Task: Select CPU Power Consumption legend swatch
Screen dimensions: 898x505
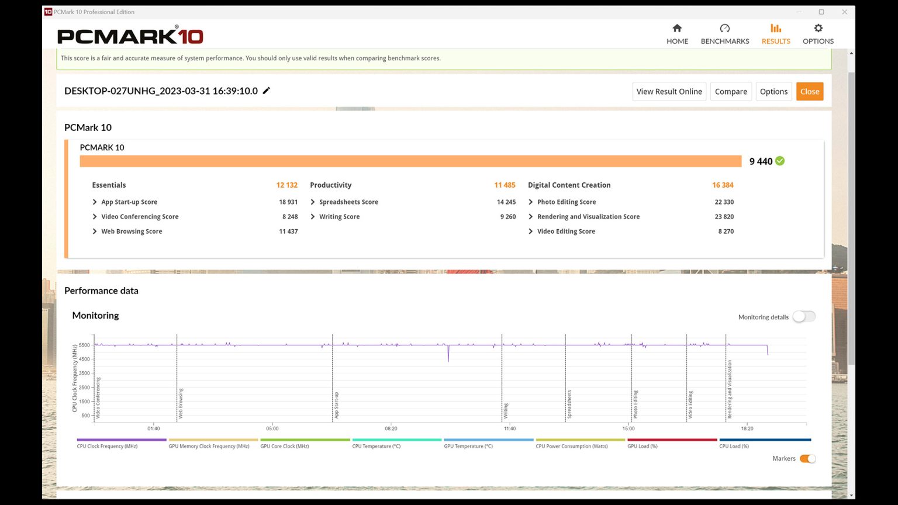Action: click(581, 440)
